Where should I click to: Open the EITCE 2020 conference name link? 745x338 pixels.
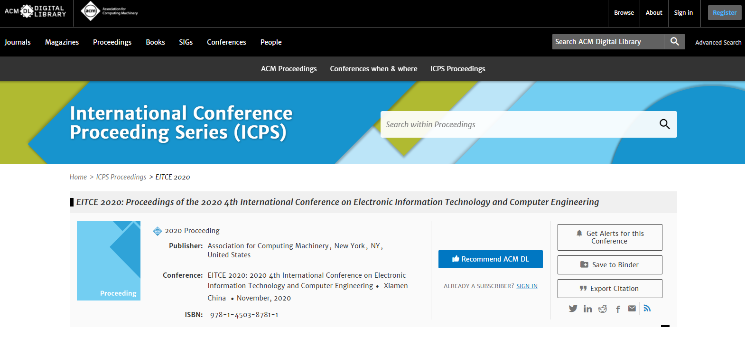(x=307, y=281)
